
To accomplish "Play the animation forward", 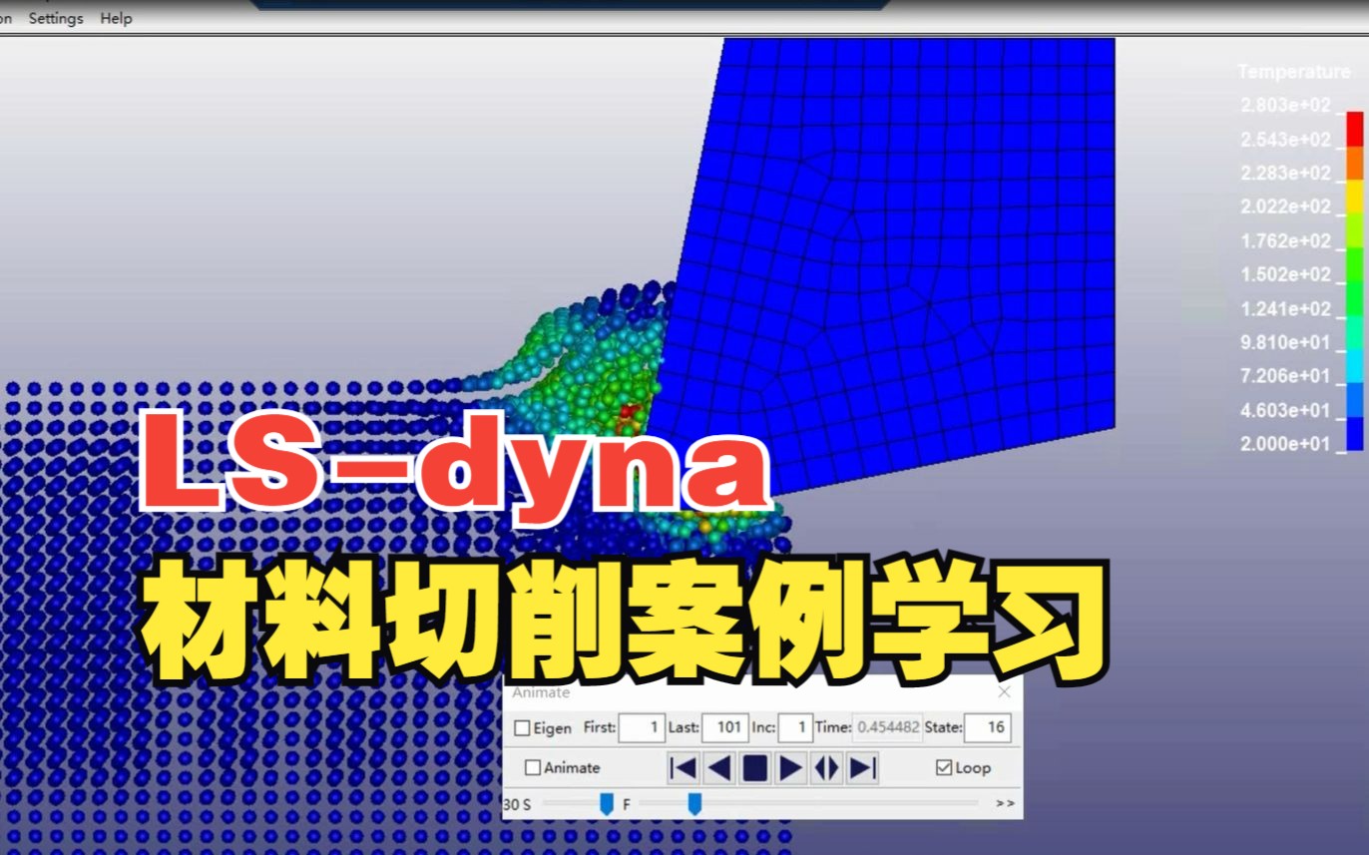I will 790,767.
